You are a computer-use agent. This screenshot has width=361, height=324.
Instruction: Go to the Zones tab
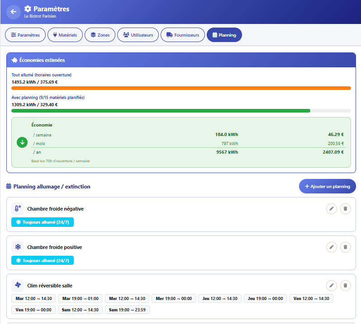[x=100, y=35]
